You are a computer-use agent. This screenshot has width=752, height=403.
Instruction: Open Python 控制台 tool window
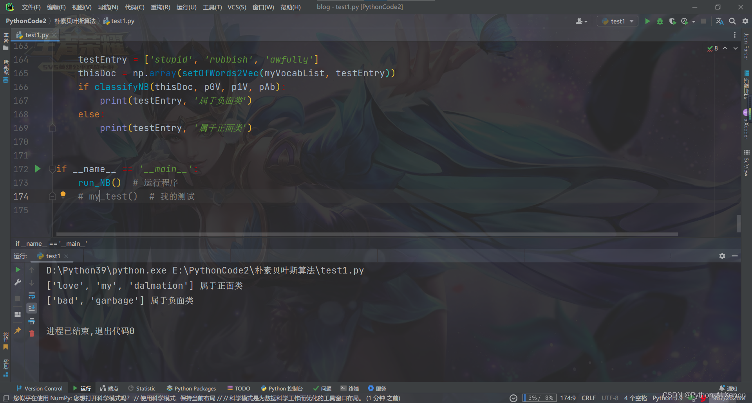tap(282, 389)
